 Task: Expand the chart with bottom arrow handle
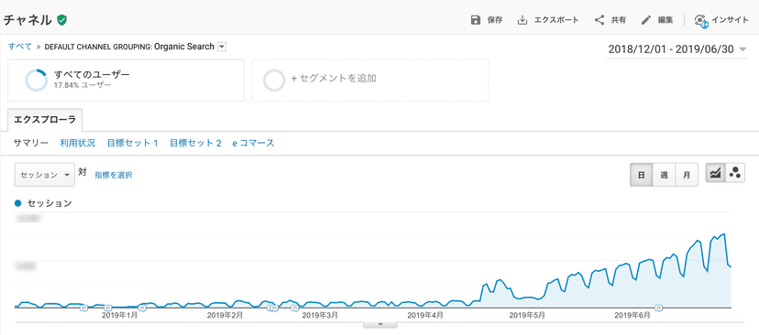click(x=380, y=324)
